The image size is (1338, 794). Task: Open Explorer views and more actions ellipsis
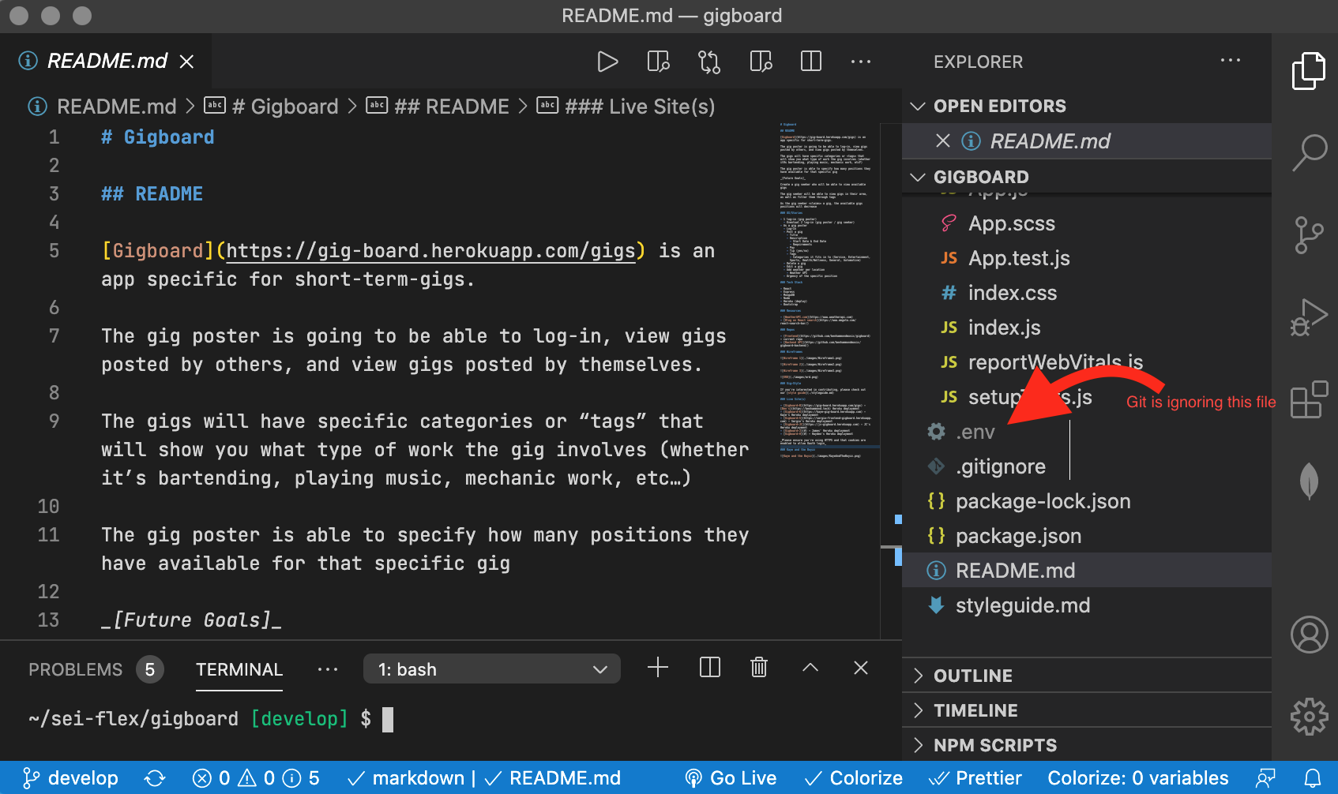click(1231, 61)
